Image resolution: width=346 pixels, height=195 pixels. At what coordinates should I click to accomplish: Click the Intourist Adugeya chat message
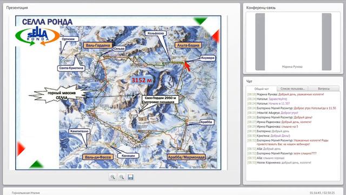tap(272, 113)
